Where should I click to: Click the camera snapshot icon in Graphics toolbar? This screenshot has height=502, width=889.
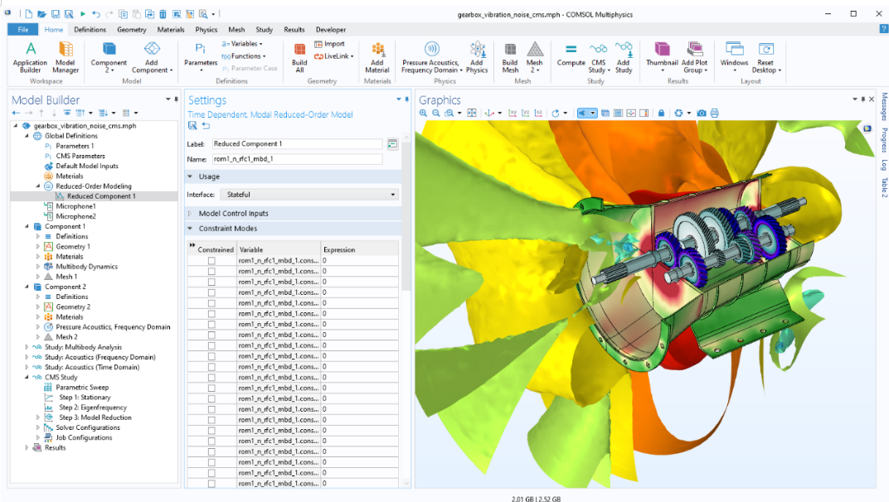pyautogui.click(x=702, y=113)
